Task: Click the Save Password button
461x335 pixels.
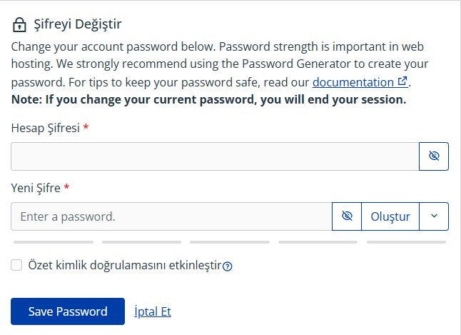Action: coord(68,311)
